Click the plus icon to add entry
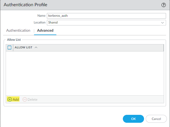The height and width of the screenshot is (127, 170). pyautogui.click(x=10, y=100)
